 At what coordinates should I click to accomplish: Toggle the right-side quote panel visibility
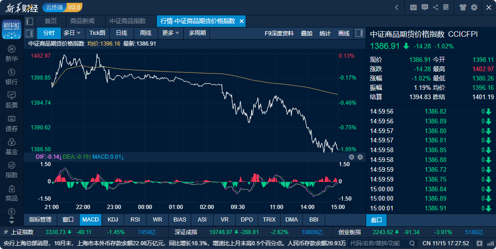pyautogui.click(x=359, y=33)
